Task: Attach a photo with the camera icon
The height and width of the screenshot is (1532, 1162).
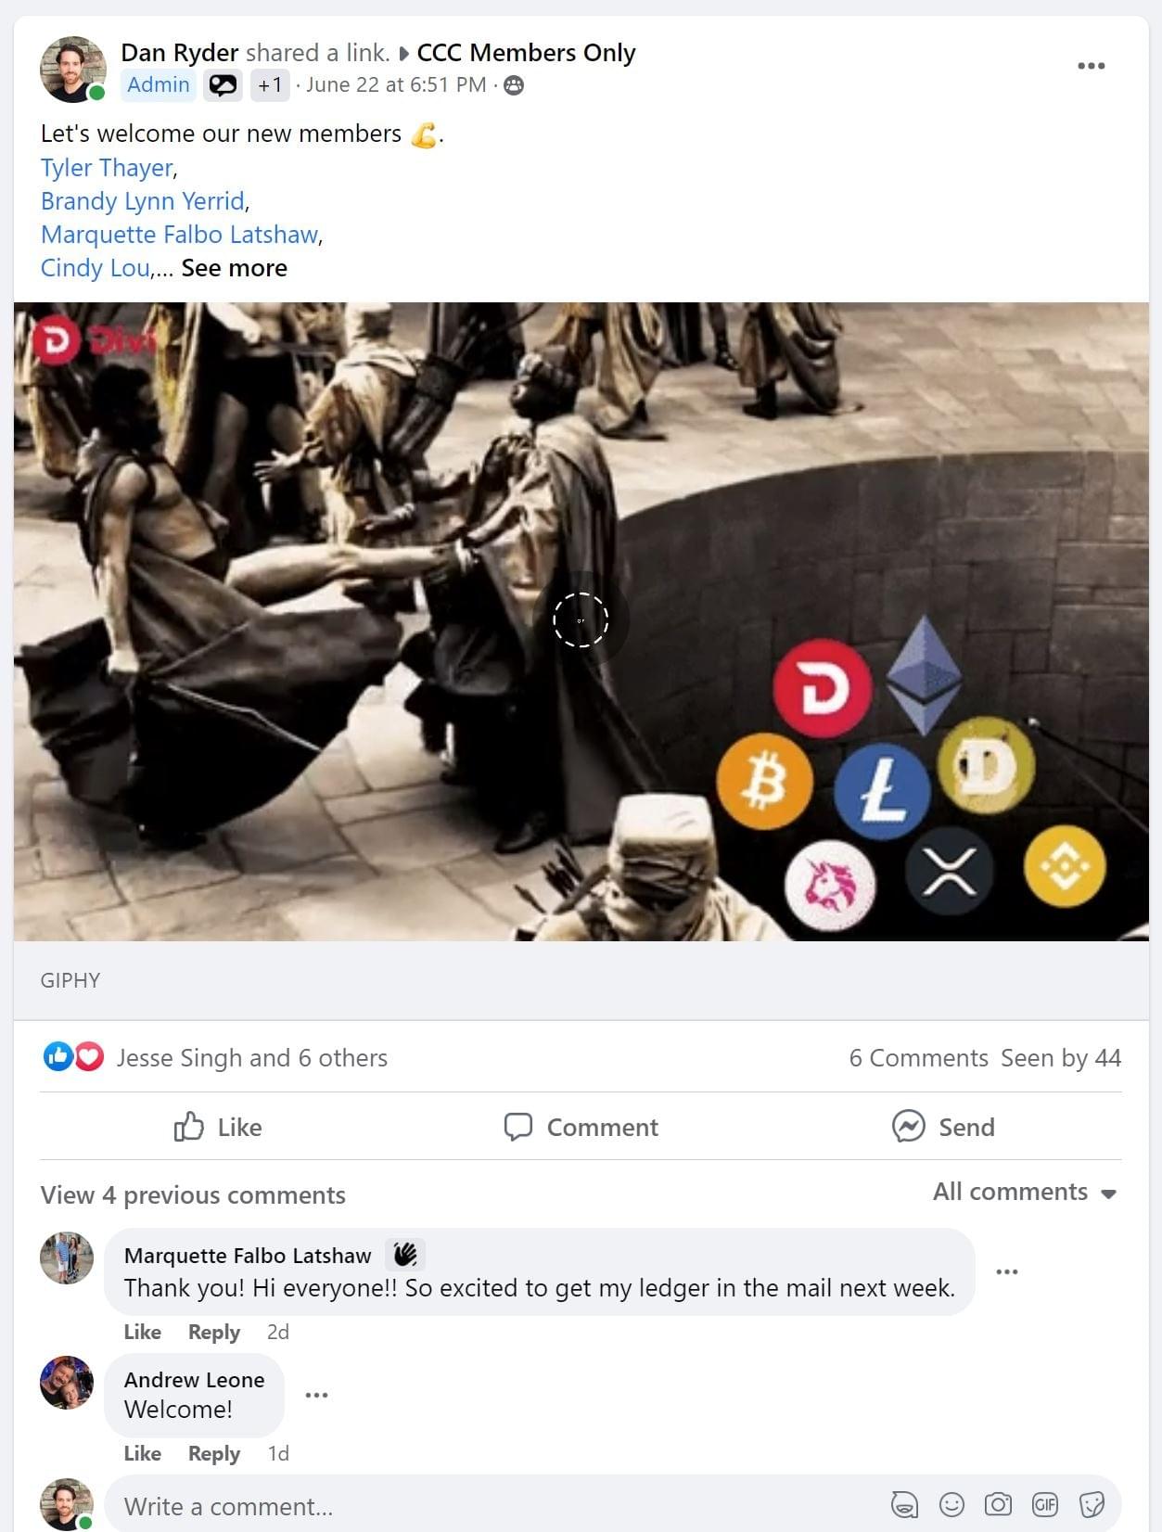Action: pos(998,1504)
